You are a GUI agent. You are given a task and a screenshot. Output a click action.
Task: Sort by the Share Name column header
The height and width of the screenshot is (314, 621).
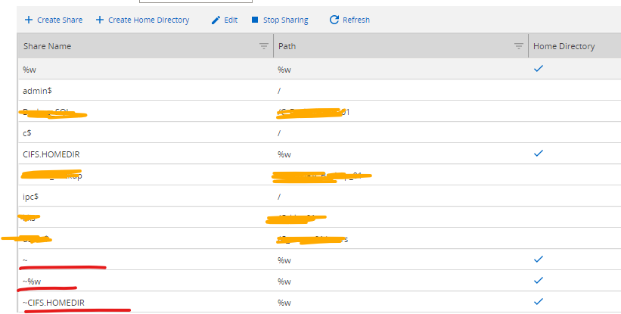point(47,46)
